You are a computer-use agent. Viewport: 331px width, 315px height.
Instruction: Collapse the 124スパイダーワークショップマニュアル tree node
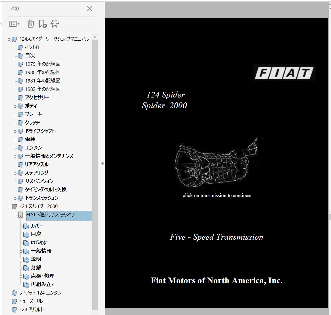(x=9, y=39)
